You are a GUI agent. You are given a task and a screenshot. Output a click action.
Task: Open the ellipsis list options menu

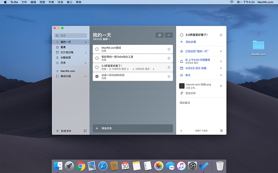(x=169, y=35)
